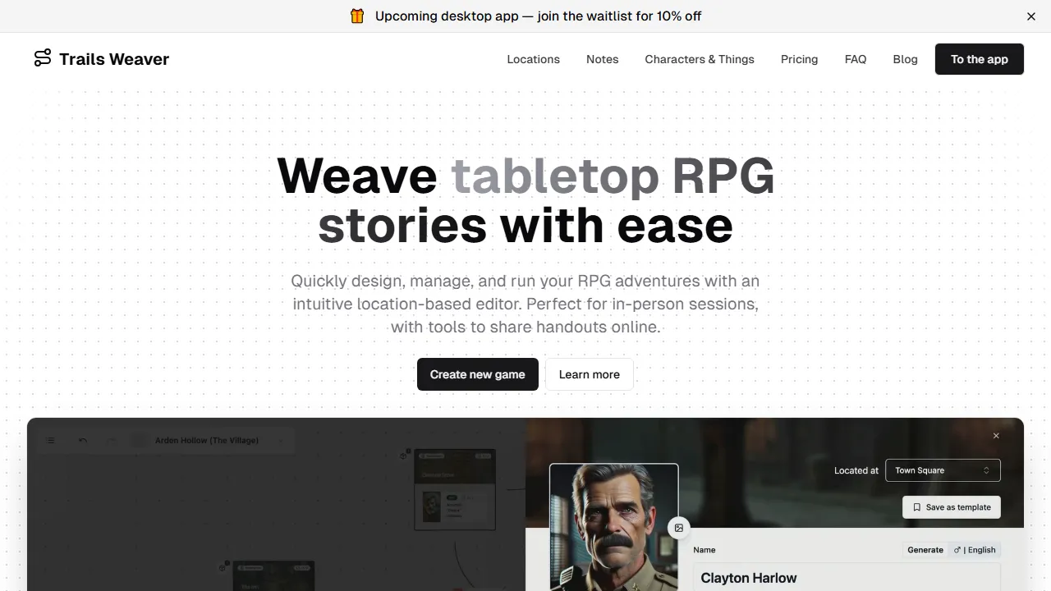
Task: Change the portrait image via the picture icon
Action: 679,528
